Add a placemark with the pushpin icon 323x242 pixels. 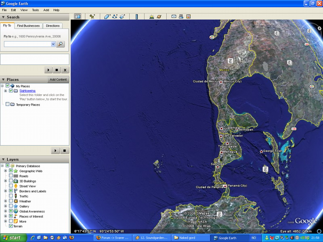(92, 17)
